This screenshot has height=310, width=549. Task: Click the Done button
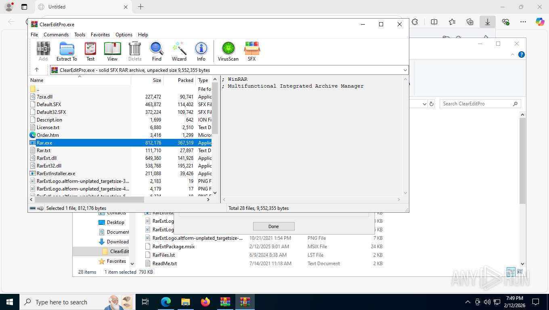click(274, 226)
